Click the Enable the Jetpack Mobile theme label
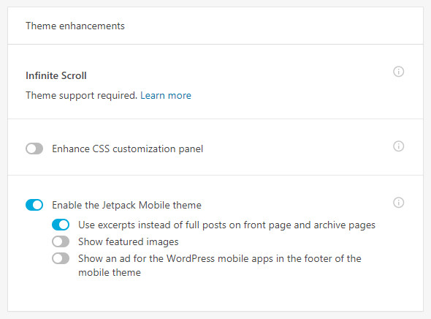Image resolution: width=431 pixels, height=319 pixels. (126, 206)
